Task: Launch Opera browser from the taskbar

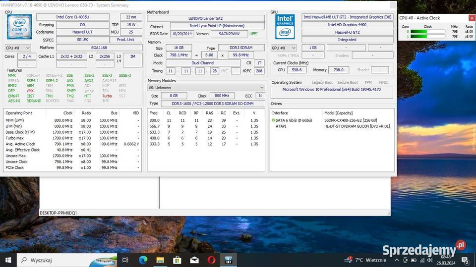Action: [x=212, y=260]
